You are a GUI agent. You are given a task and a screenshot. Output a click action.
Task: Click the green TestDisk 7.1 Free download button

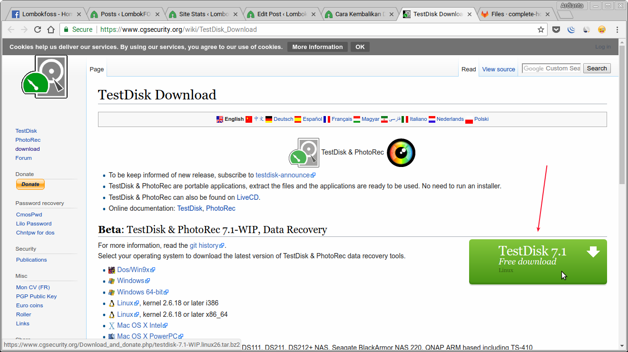tap(538, 262)
